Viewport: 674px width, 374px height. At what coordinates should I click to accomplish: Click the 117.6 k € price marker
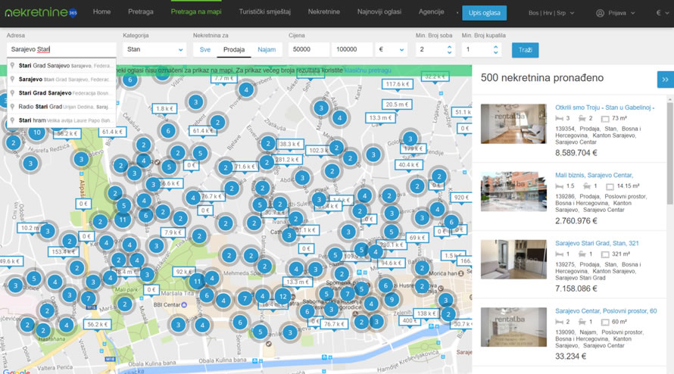[x=397, y=84]
